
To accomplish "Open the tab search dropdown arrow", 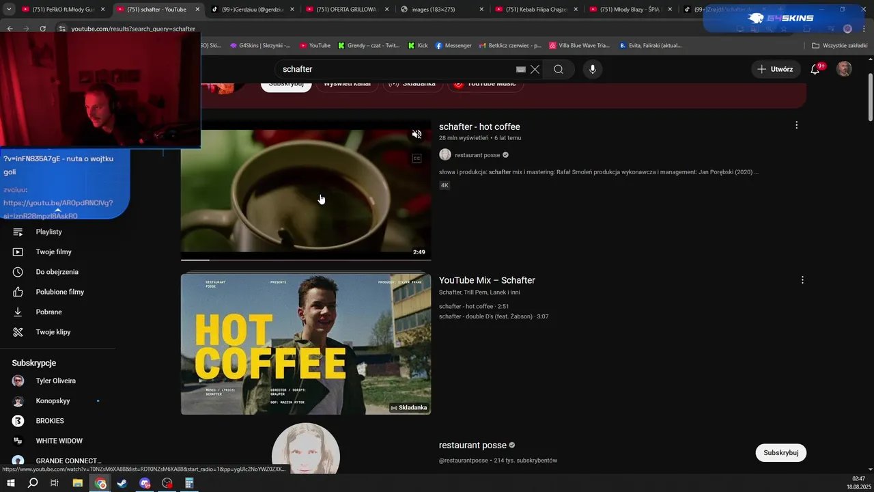I will pyautogui.click(x=9, y=10).
